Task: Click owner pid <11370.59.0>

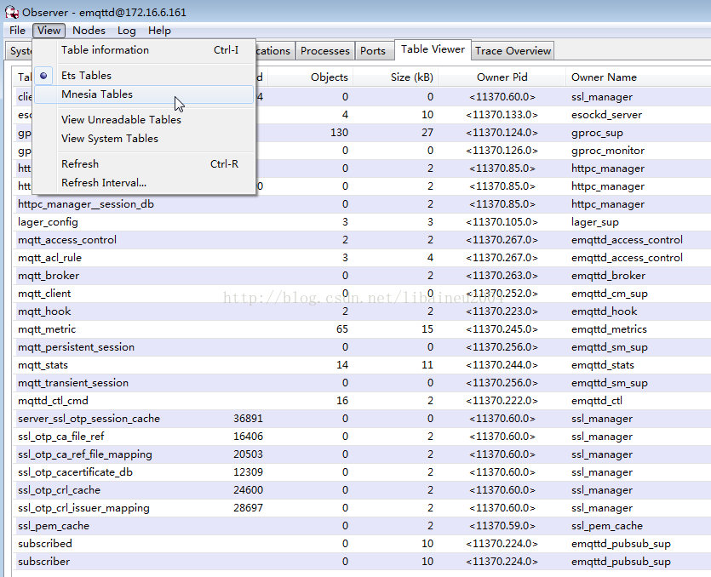Action: [x=502, y=526]
